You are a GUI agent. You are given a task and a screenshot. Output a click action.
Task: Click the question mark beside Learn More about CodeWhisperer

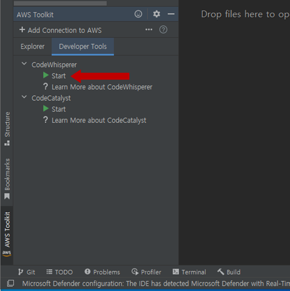point(45,86)
